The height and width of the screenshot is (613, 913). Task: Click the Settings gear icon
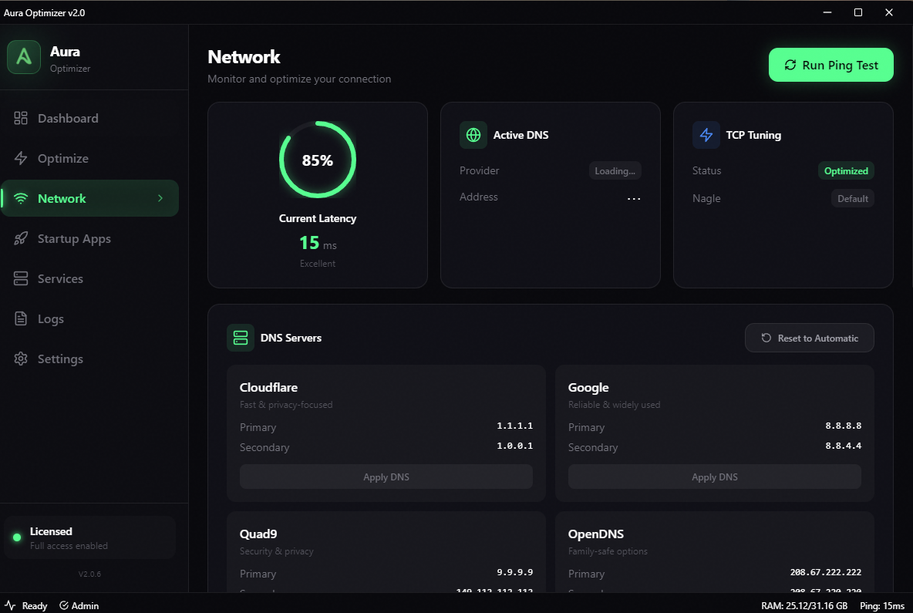click(22, 359)
